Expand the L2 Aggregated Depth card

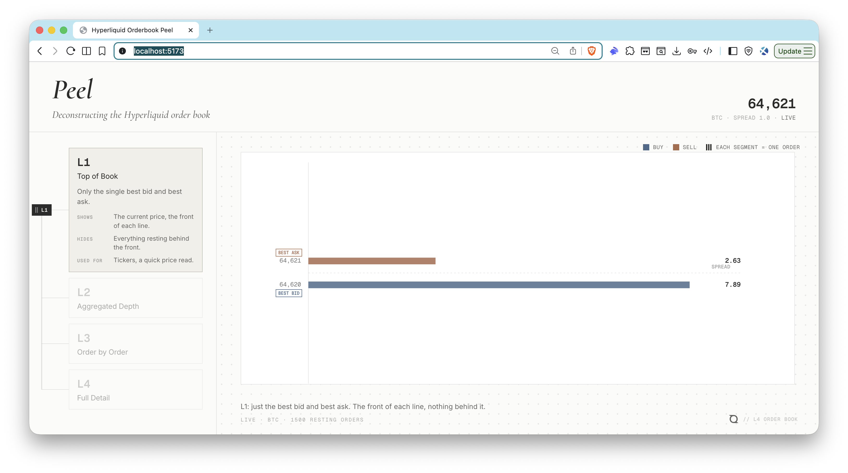point(135,298)
